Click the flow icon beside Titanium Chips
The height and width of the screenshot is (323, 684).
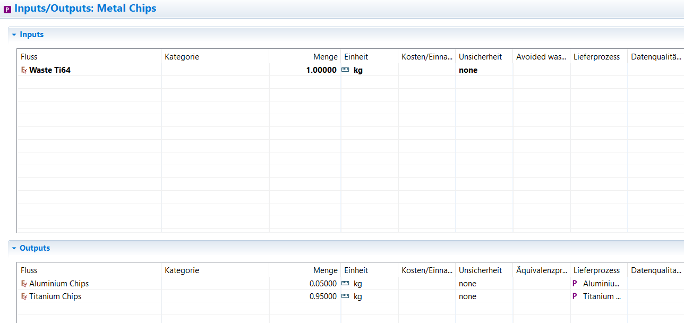coord(24,296)
